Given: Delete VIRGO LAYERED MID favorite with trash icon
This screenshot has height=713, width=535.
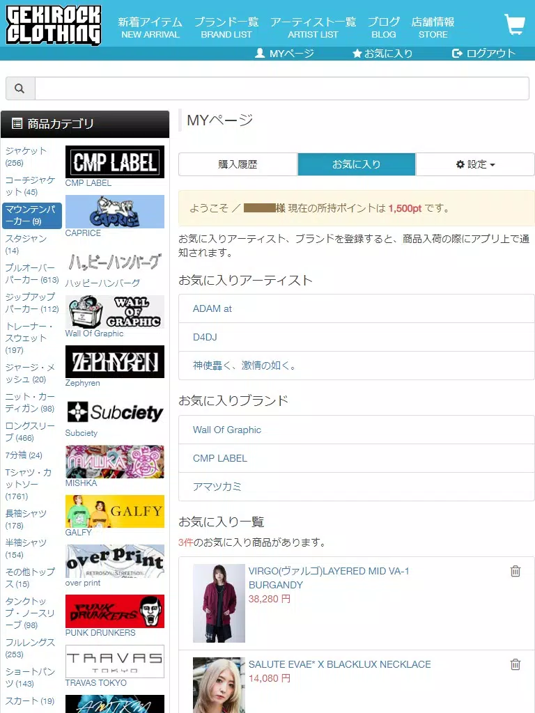Looking at the screenshot, I should (x=515, y=571).
